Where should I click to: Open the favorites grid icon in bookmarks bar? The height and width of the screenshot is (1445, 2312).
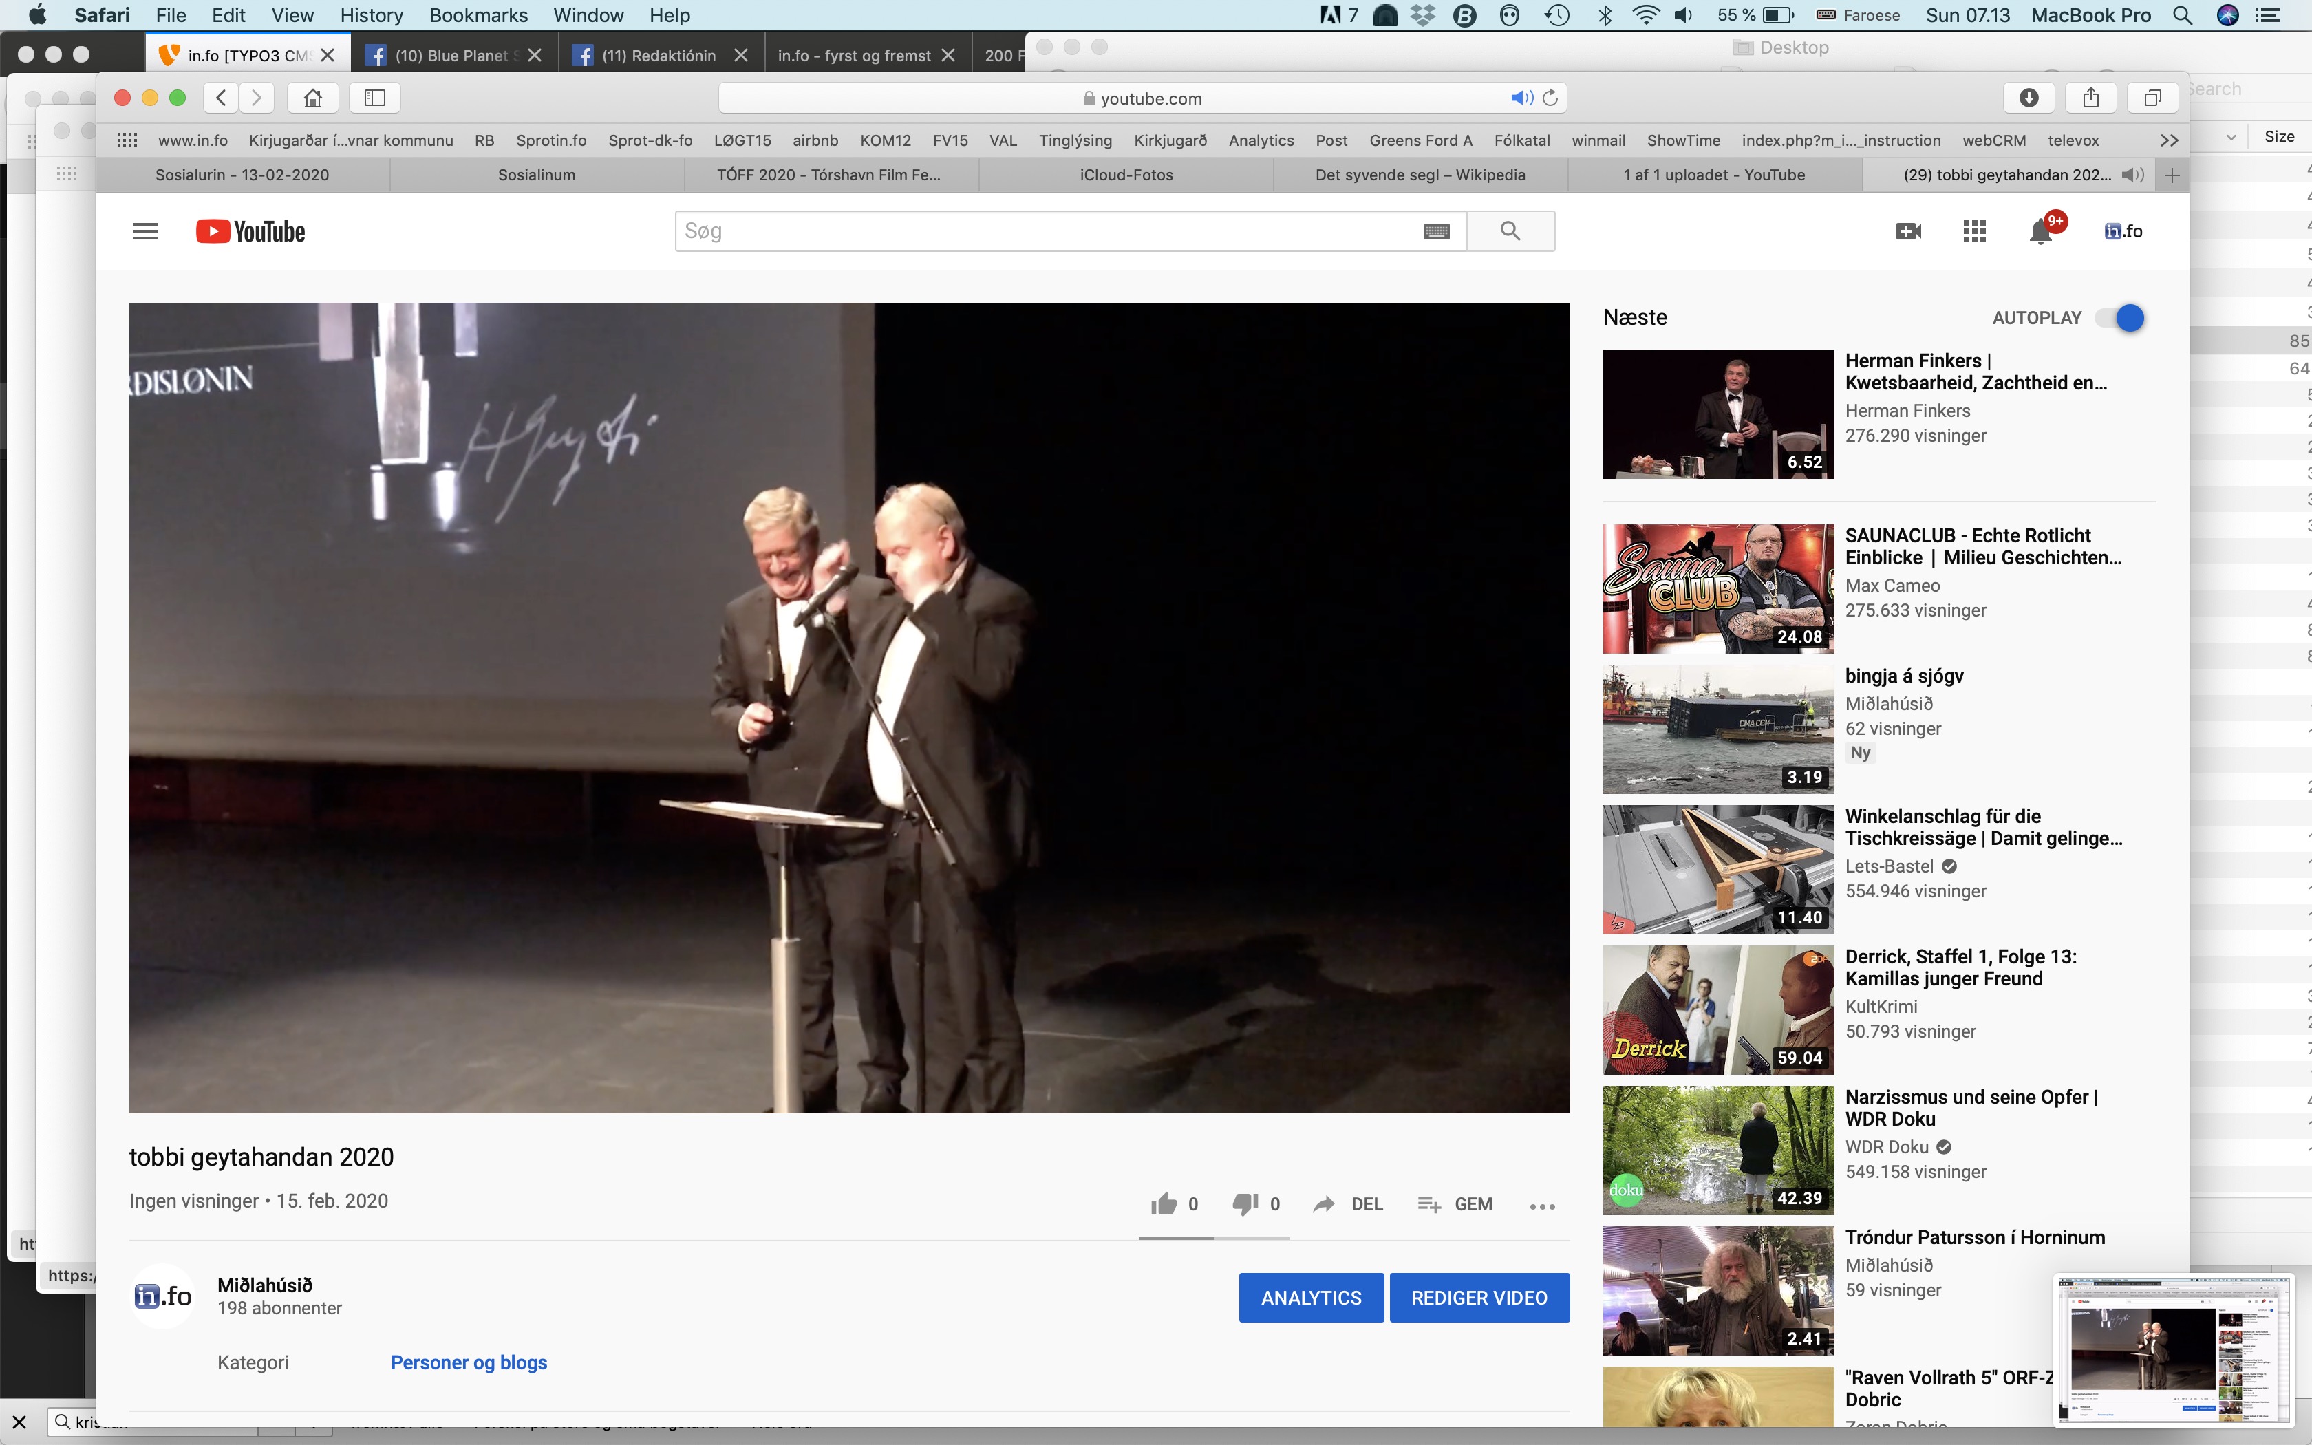[x=127, y=140]
